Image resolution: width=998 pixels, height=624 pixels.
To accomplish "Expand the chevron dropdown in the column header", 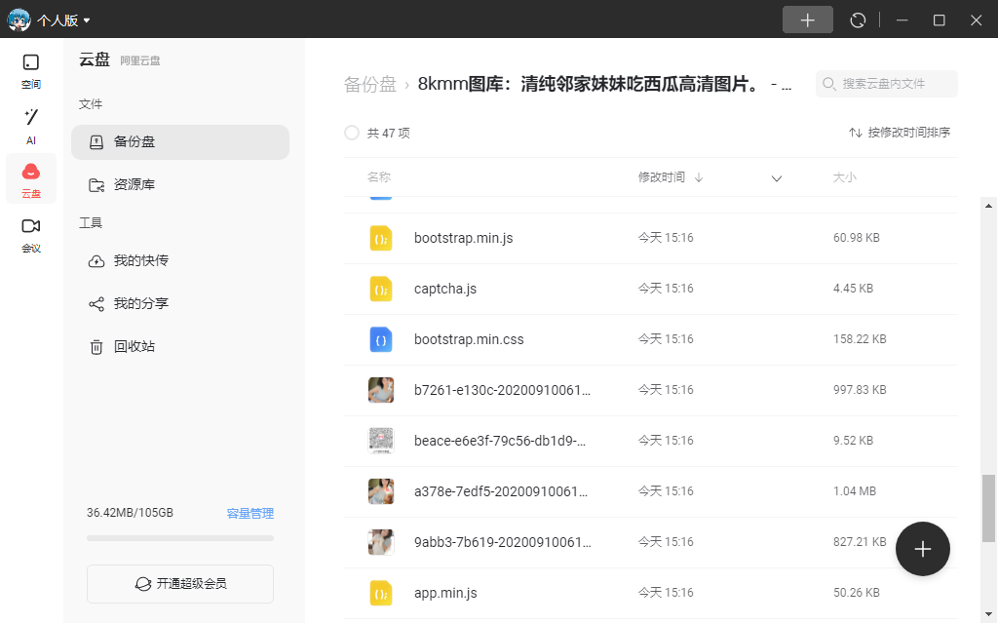I will click(x=777, y=178).
